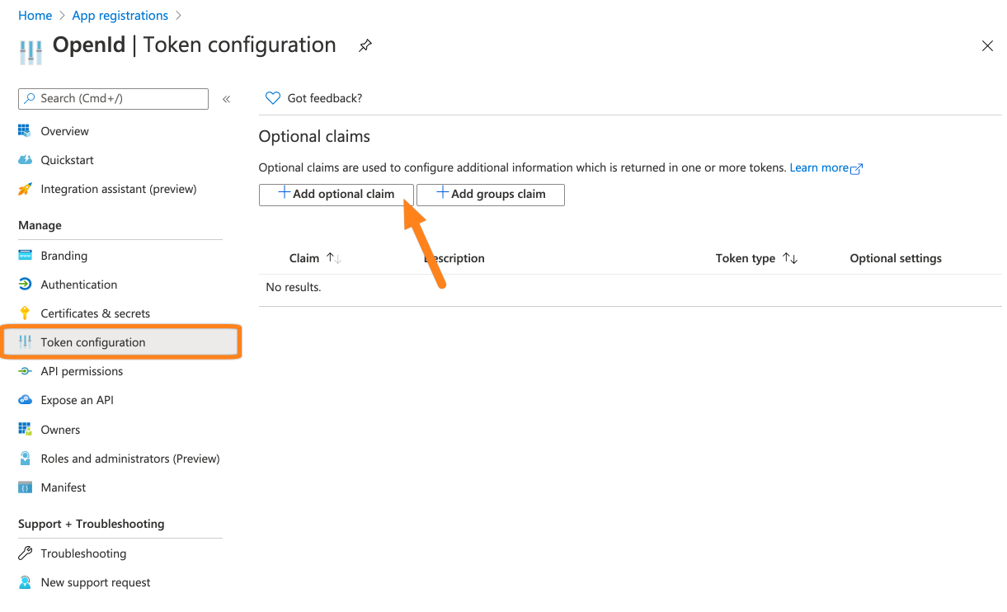Open the Manifest menu item
This screenshot has height=612, width=1007.
click(64, 487)
